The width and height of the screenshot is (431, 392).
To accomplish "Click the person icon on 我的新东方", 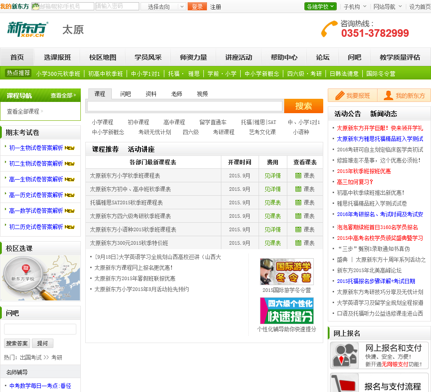I will (x=388, y=95).
